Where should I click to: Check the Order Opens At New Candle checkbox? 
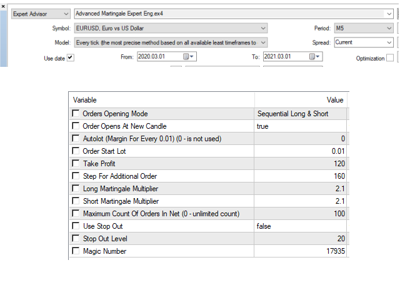[x=76, y=126]
